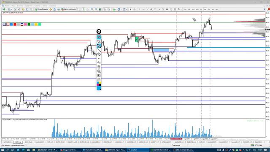
Task: Tile chart windows icon
Action: tap(100, 9)
